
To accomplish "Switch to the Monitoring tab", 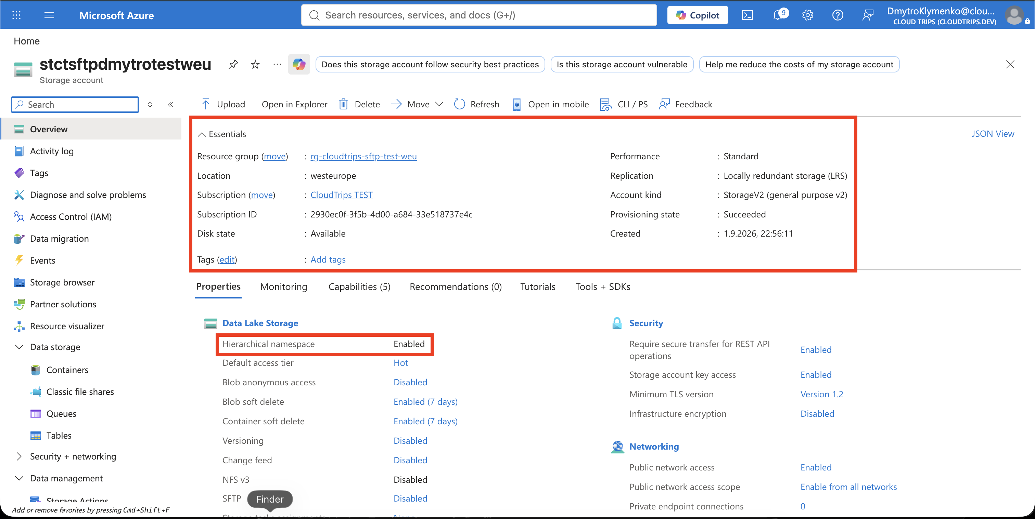I will tap(284, 287).
